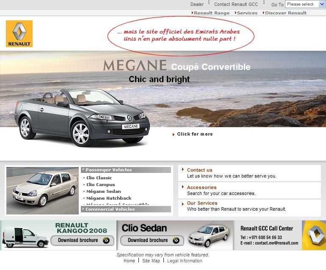
Task: Click the 'Chic and bright' slogan text
Action: pos(159,79)
